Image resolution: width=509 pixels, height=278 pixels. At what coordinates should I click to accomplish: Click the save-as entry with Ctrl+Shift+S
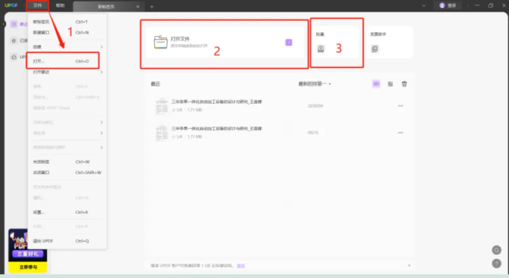coord(67,97)
